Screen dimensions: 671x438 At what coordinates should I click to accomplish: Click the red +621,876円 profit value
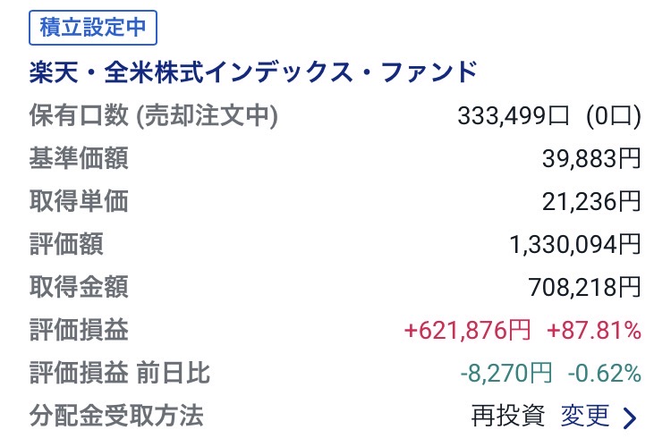click(x=467, y=331)
